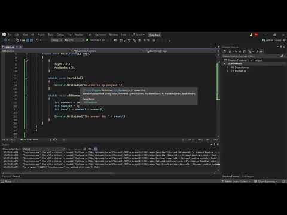287x215 pixels.
Task: Click the Search Solution Explorer field
Action: tap(251, 56)
